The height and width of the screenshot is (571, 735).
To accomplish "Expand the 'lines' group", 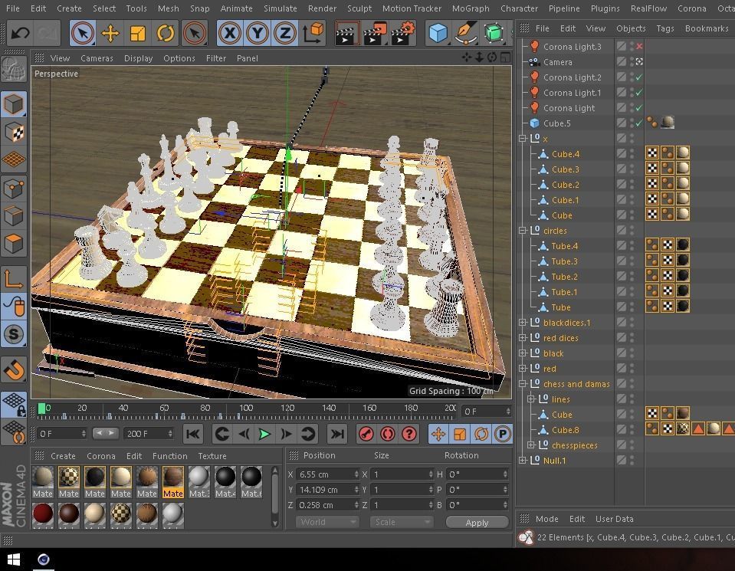I will click(x=531, y=399).
